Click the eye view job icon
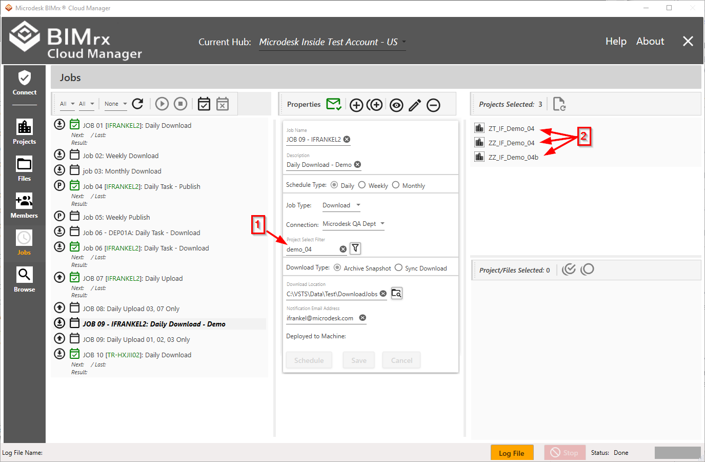 pyautogui.click(x=396, y=105)
